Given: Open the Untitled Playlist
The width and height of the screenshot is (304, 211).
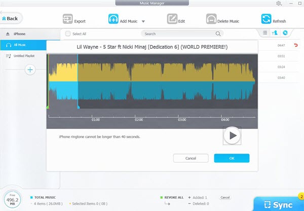Looking at the screenshot, I should pyautogui.click(x=23, y=56).
